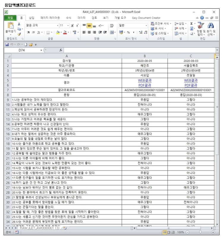Open the WEB결과 link in column B
This screenshot has height=243, width=224.
point(144,80)
